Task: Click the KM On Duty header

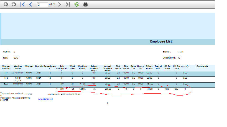Action: click(x=176, y=67)
